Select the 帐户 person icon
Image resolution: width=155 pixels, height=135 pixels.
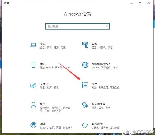click(x=33, y=105)
